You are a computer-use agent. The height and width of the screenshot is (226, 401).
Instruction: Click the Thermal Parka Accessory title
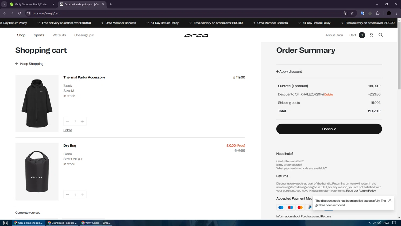click(84, 77)
